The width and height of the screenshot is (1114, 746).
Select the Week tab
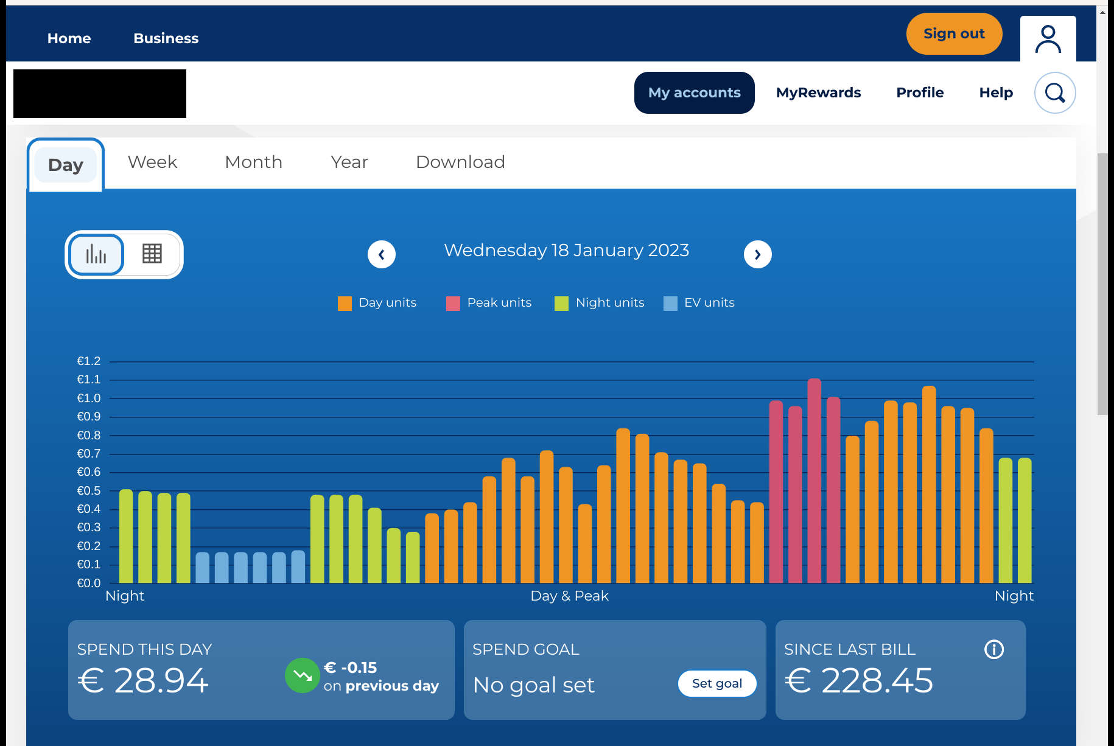click(152, 162)
